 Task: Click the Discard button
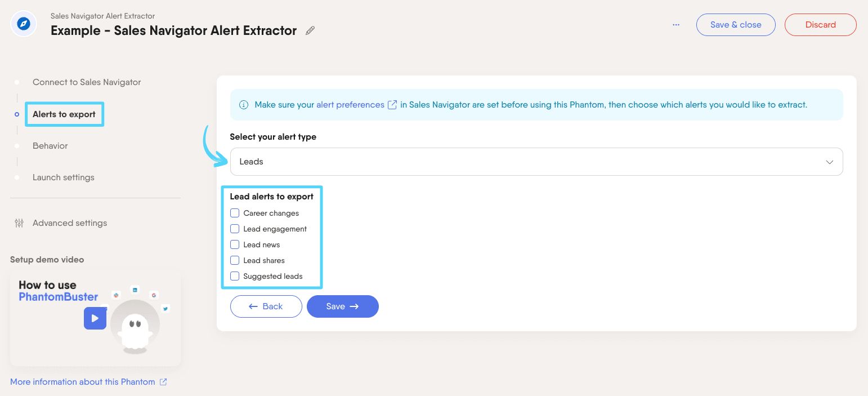[x=821, y=25]
